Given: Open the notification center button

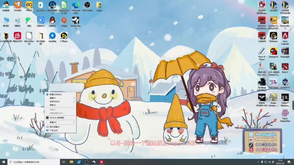Looking at the screenshot, I should click(x=289, y=162).
